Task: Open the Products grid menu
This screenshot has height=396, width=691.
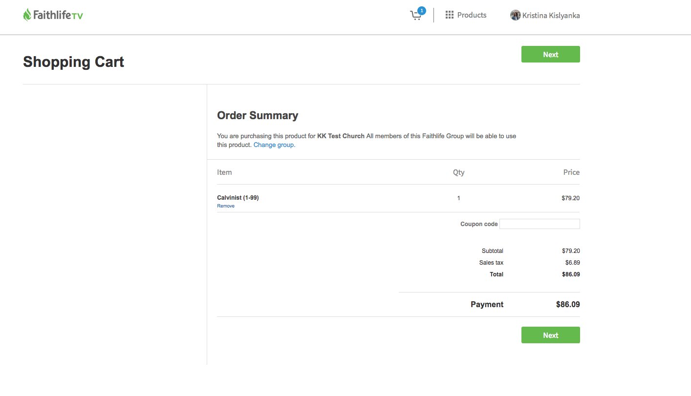Action: point(466,15)
